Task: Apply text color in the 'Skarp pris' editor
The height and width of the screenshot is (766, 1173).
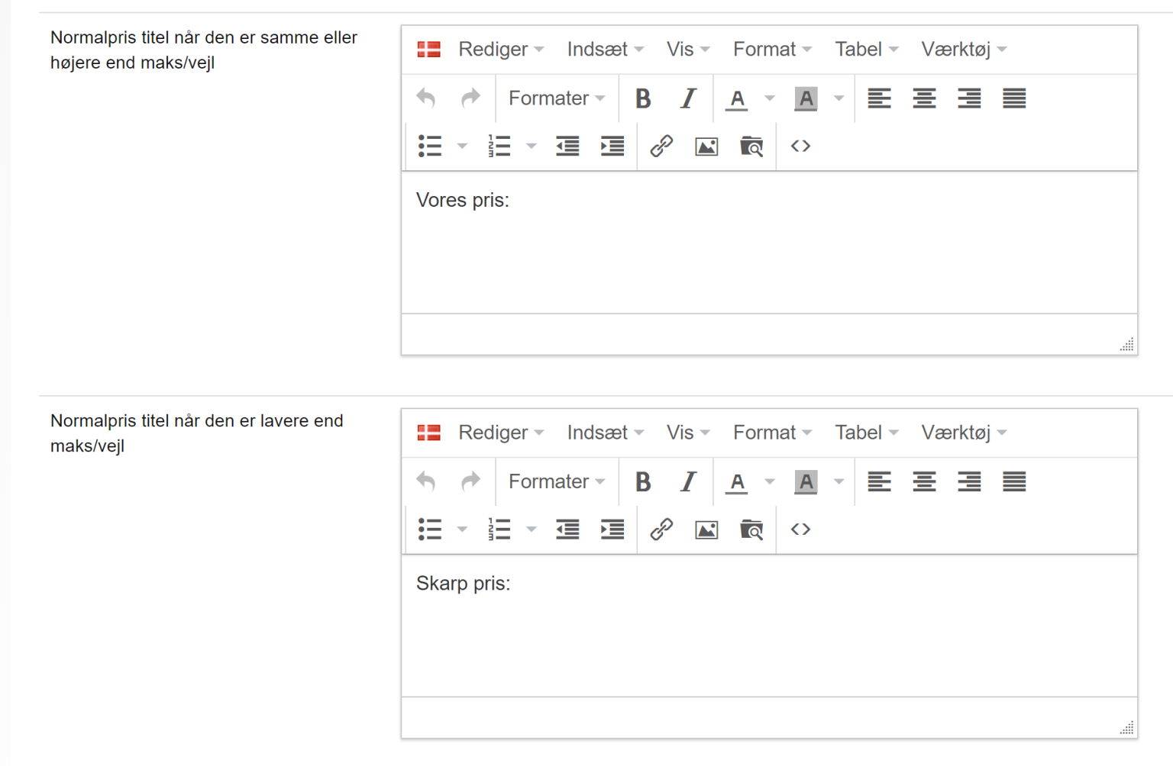Action: (x=736, y=481)
